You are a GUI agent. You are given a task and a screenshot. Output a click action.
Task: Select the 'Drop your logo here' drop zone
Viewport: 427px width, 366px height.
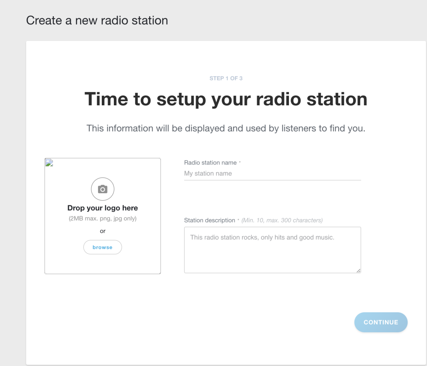click(x=103, y=216)
